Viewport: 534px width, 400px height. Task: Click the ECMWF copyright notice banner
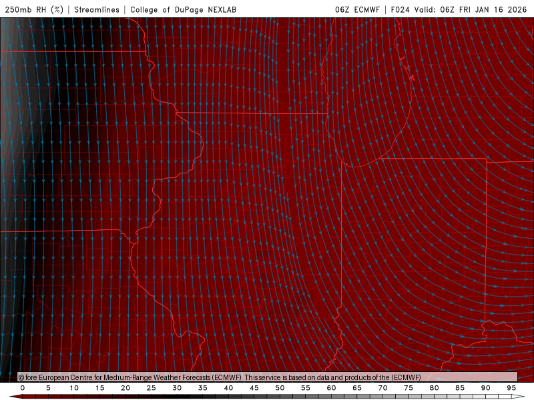click(x=268, y=377)
